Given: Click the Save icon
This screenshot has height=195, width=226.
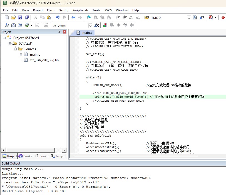Looking at the screenshot, I should [x=20, y=17].
